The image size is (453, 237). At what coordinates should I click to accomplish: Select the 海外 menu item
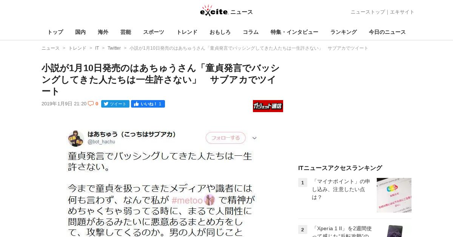[x=103, y=32]
